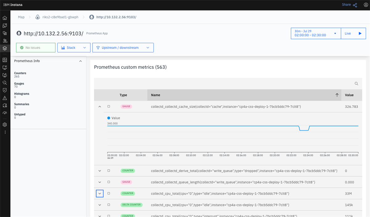Click the 326.783 value cell
370x217 pixels.
click(x=351, y=106)
